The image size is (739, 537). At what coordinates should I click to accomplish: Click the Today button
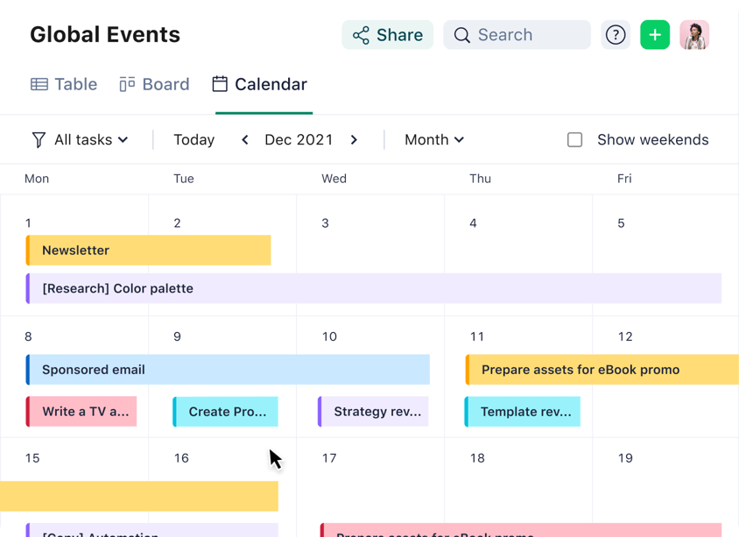[194, 140]
